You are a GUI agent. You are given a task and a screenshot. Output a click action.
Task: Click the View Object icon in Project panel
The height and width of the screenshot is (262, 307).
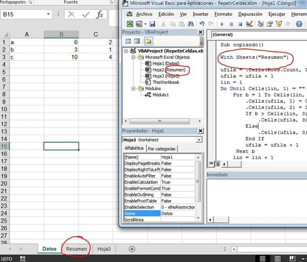tap(137, 41)
